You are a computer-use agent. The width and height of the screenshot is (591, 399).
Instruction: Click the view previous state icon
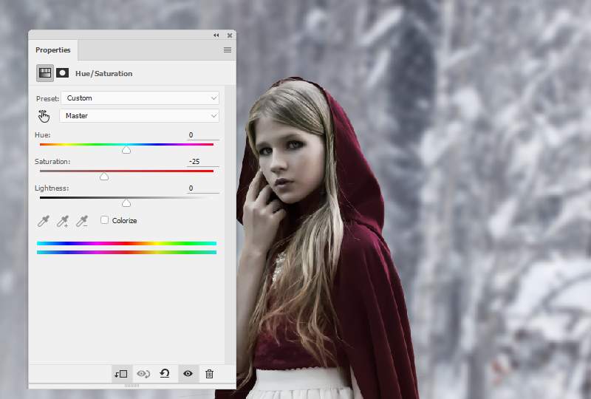(143, 374)
